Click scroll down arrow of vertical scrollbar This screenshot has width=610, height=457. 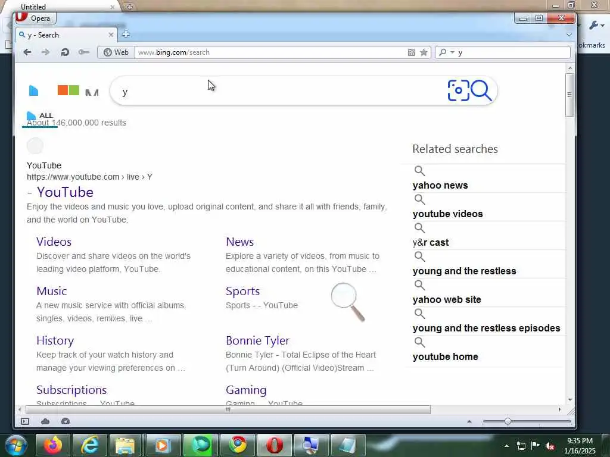click(570, 399)
